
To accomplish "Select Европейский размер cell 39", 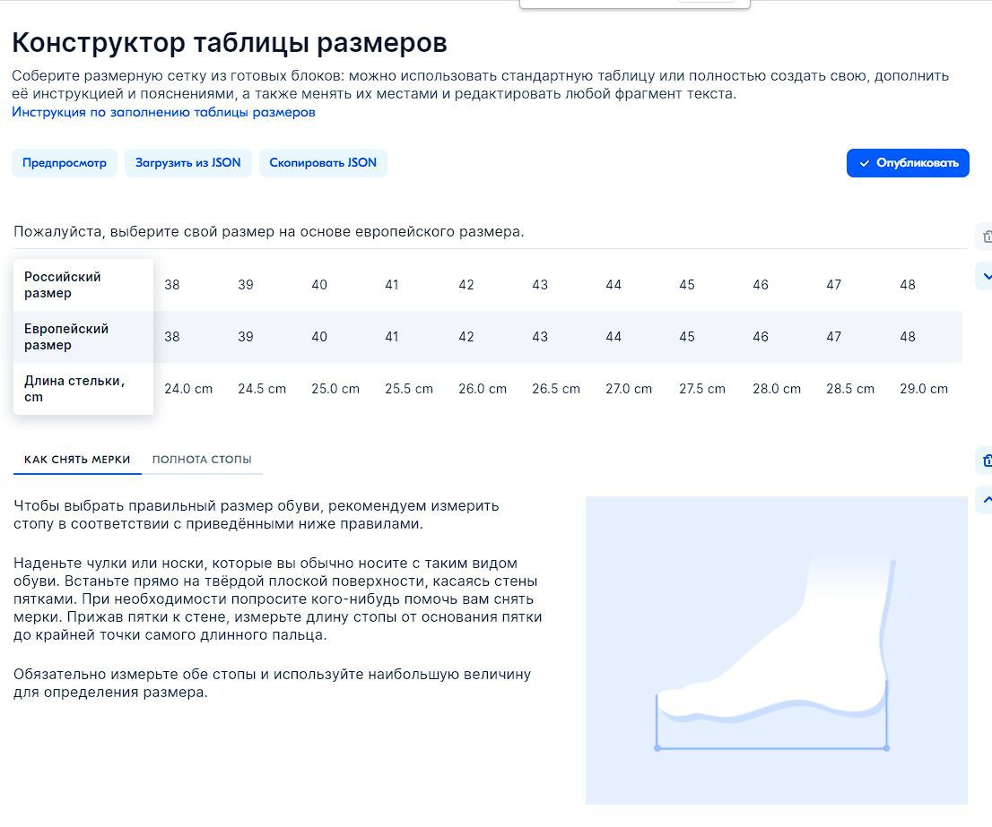I will coord(246,337).
